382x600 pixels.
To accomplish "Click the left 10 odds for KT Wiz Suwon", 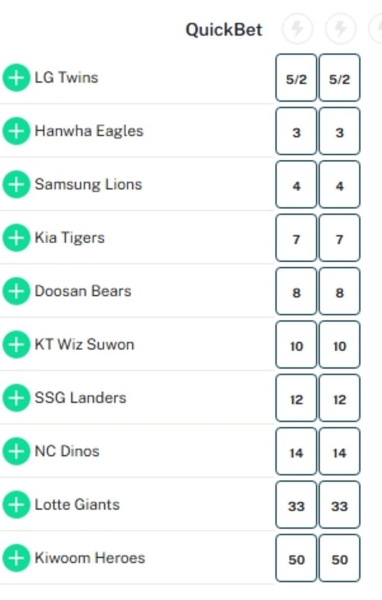I will 296,345.
